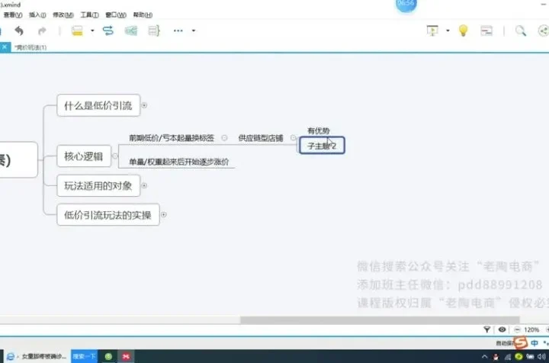This screenshot has width=549, height=363.
Task: Click the presentation mode icon
Action: (433, 31)
